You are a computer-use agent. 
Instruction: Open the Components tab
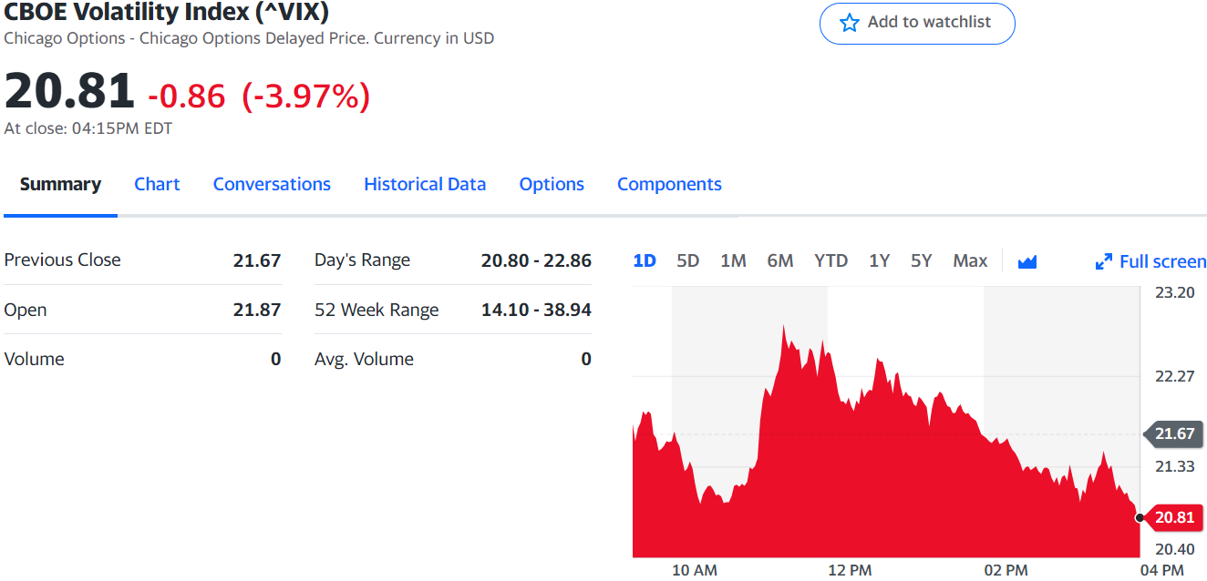pyautogui.click(x=669, y=184)
